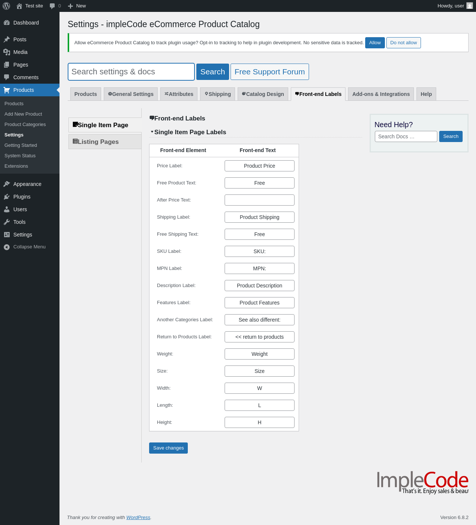Click the Length text field
Viewport: 476px width, 525px height.
coord(260,405)
